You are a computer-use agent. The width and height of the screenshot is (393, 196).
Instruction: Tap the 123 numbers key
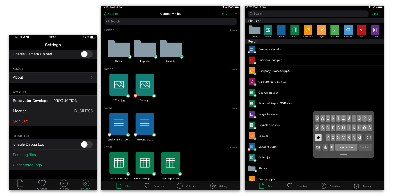pos(318,147)
